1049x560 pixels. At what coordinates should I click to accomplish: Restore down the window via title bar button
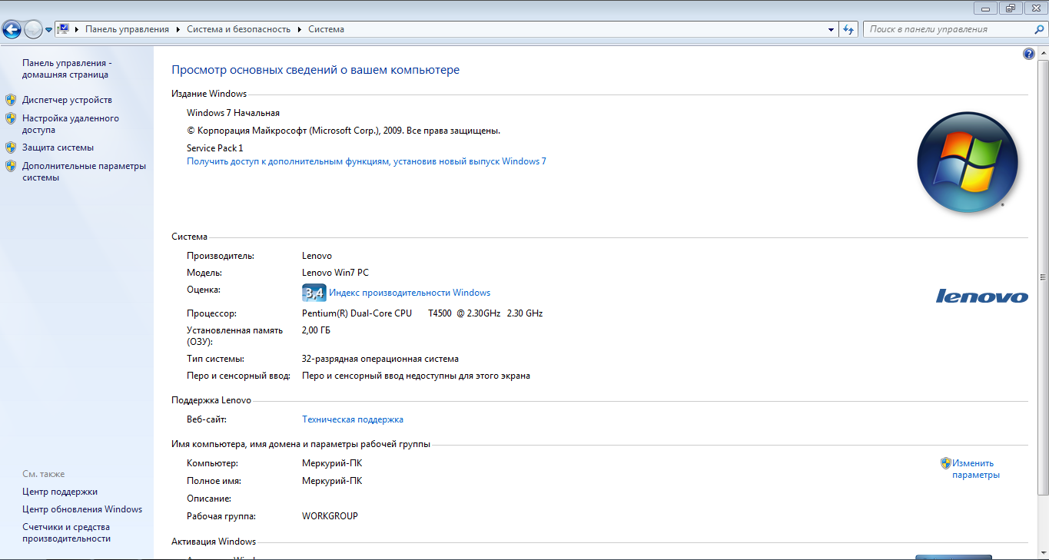[x=1011, y=8]
